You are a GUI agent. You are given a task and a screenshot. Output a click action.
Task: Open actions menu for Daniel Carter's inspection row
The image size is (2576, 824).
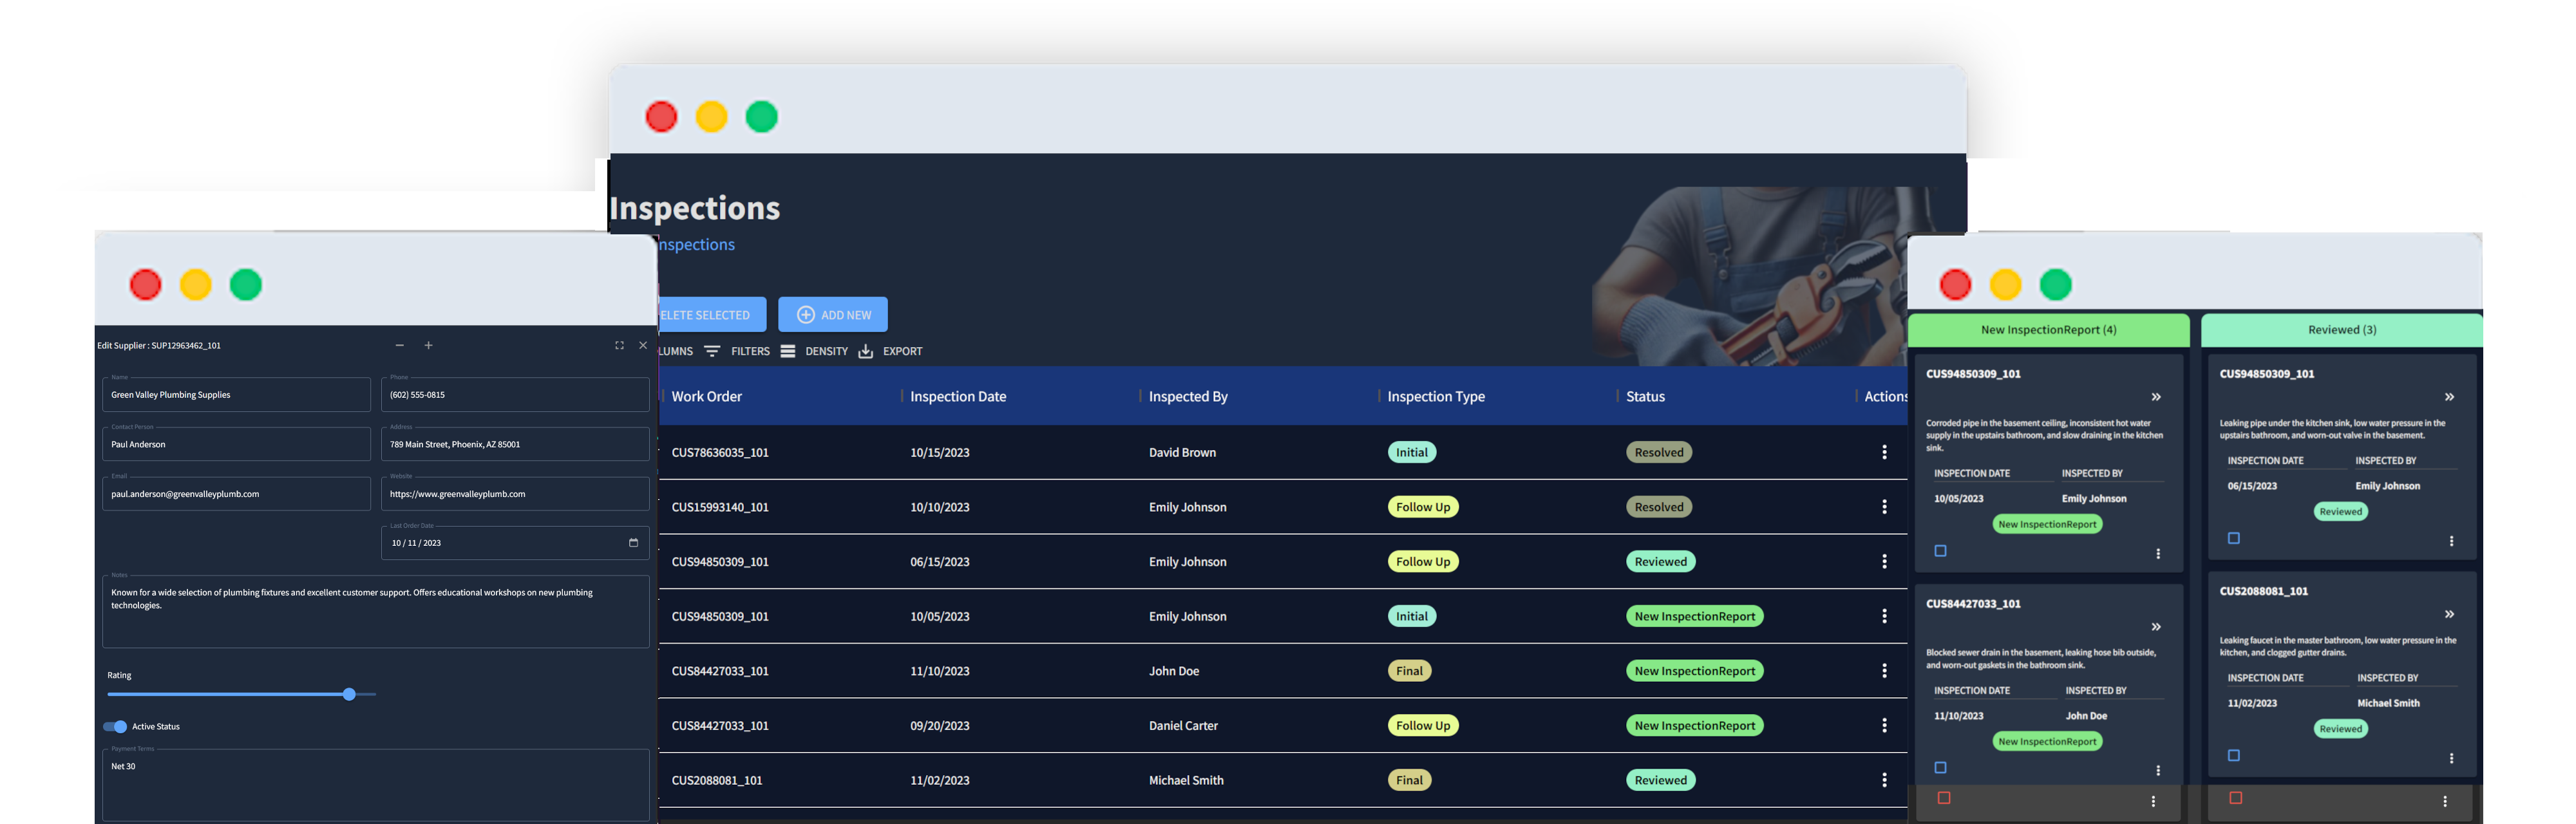click(x=1884, y=726)
